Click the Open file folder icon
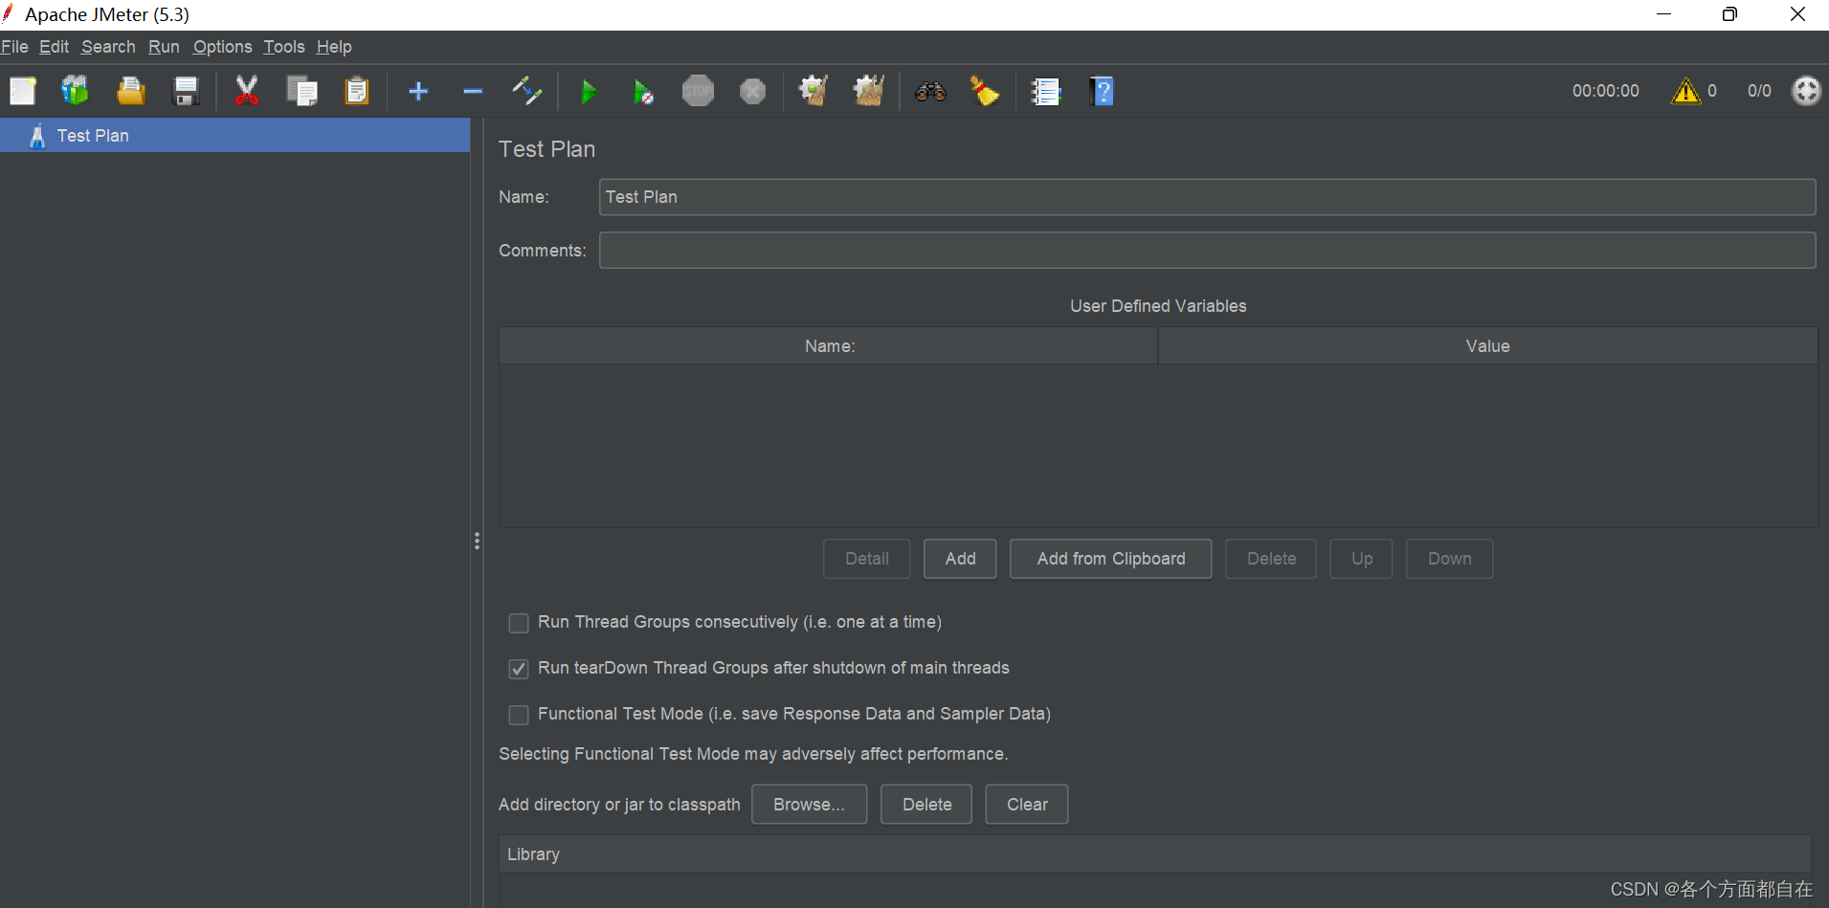The width and height of the screenshot is (1829, 908). coord(130,91)
